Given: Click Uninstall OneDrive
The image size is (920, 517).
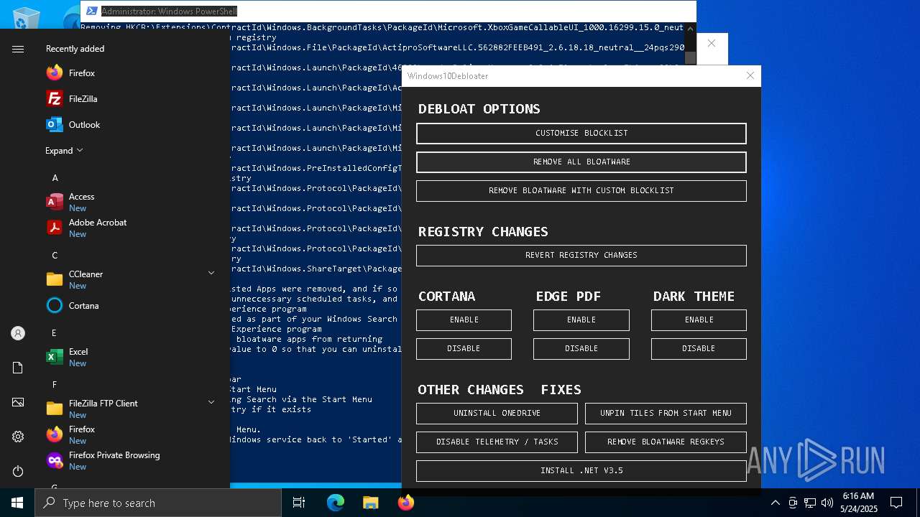Looking at the screenshot, I should (497, 414).
